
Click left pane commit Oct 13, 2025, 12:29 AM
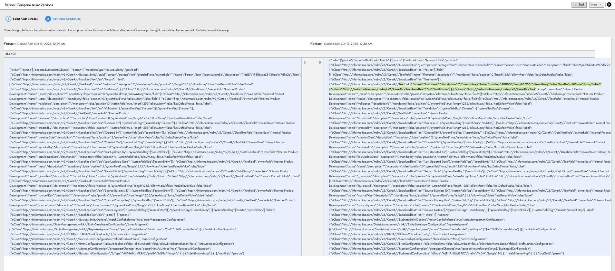point(41,44)
